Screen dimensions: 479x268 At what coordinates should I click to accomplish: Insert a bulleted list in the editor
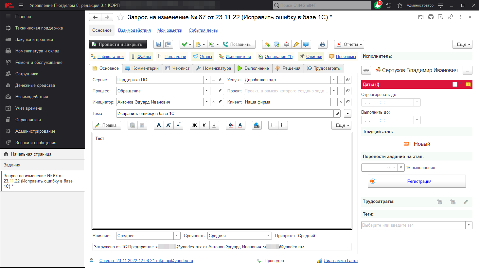click(273, 125)
